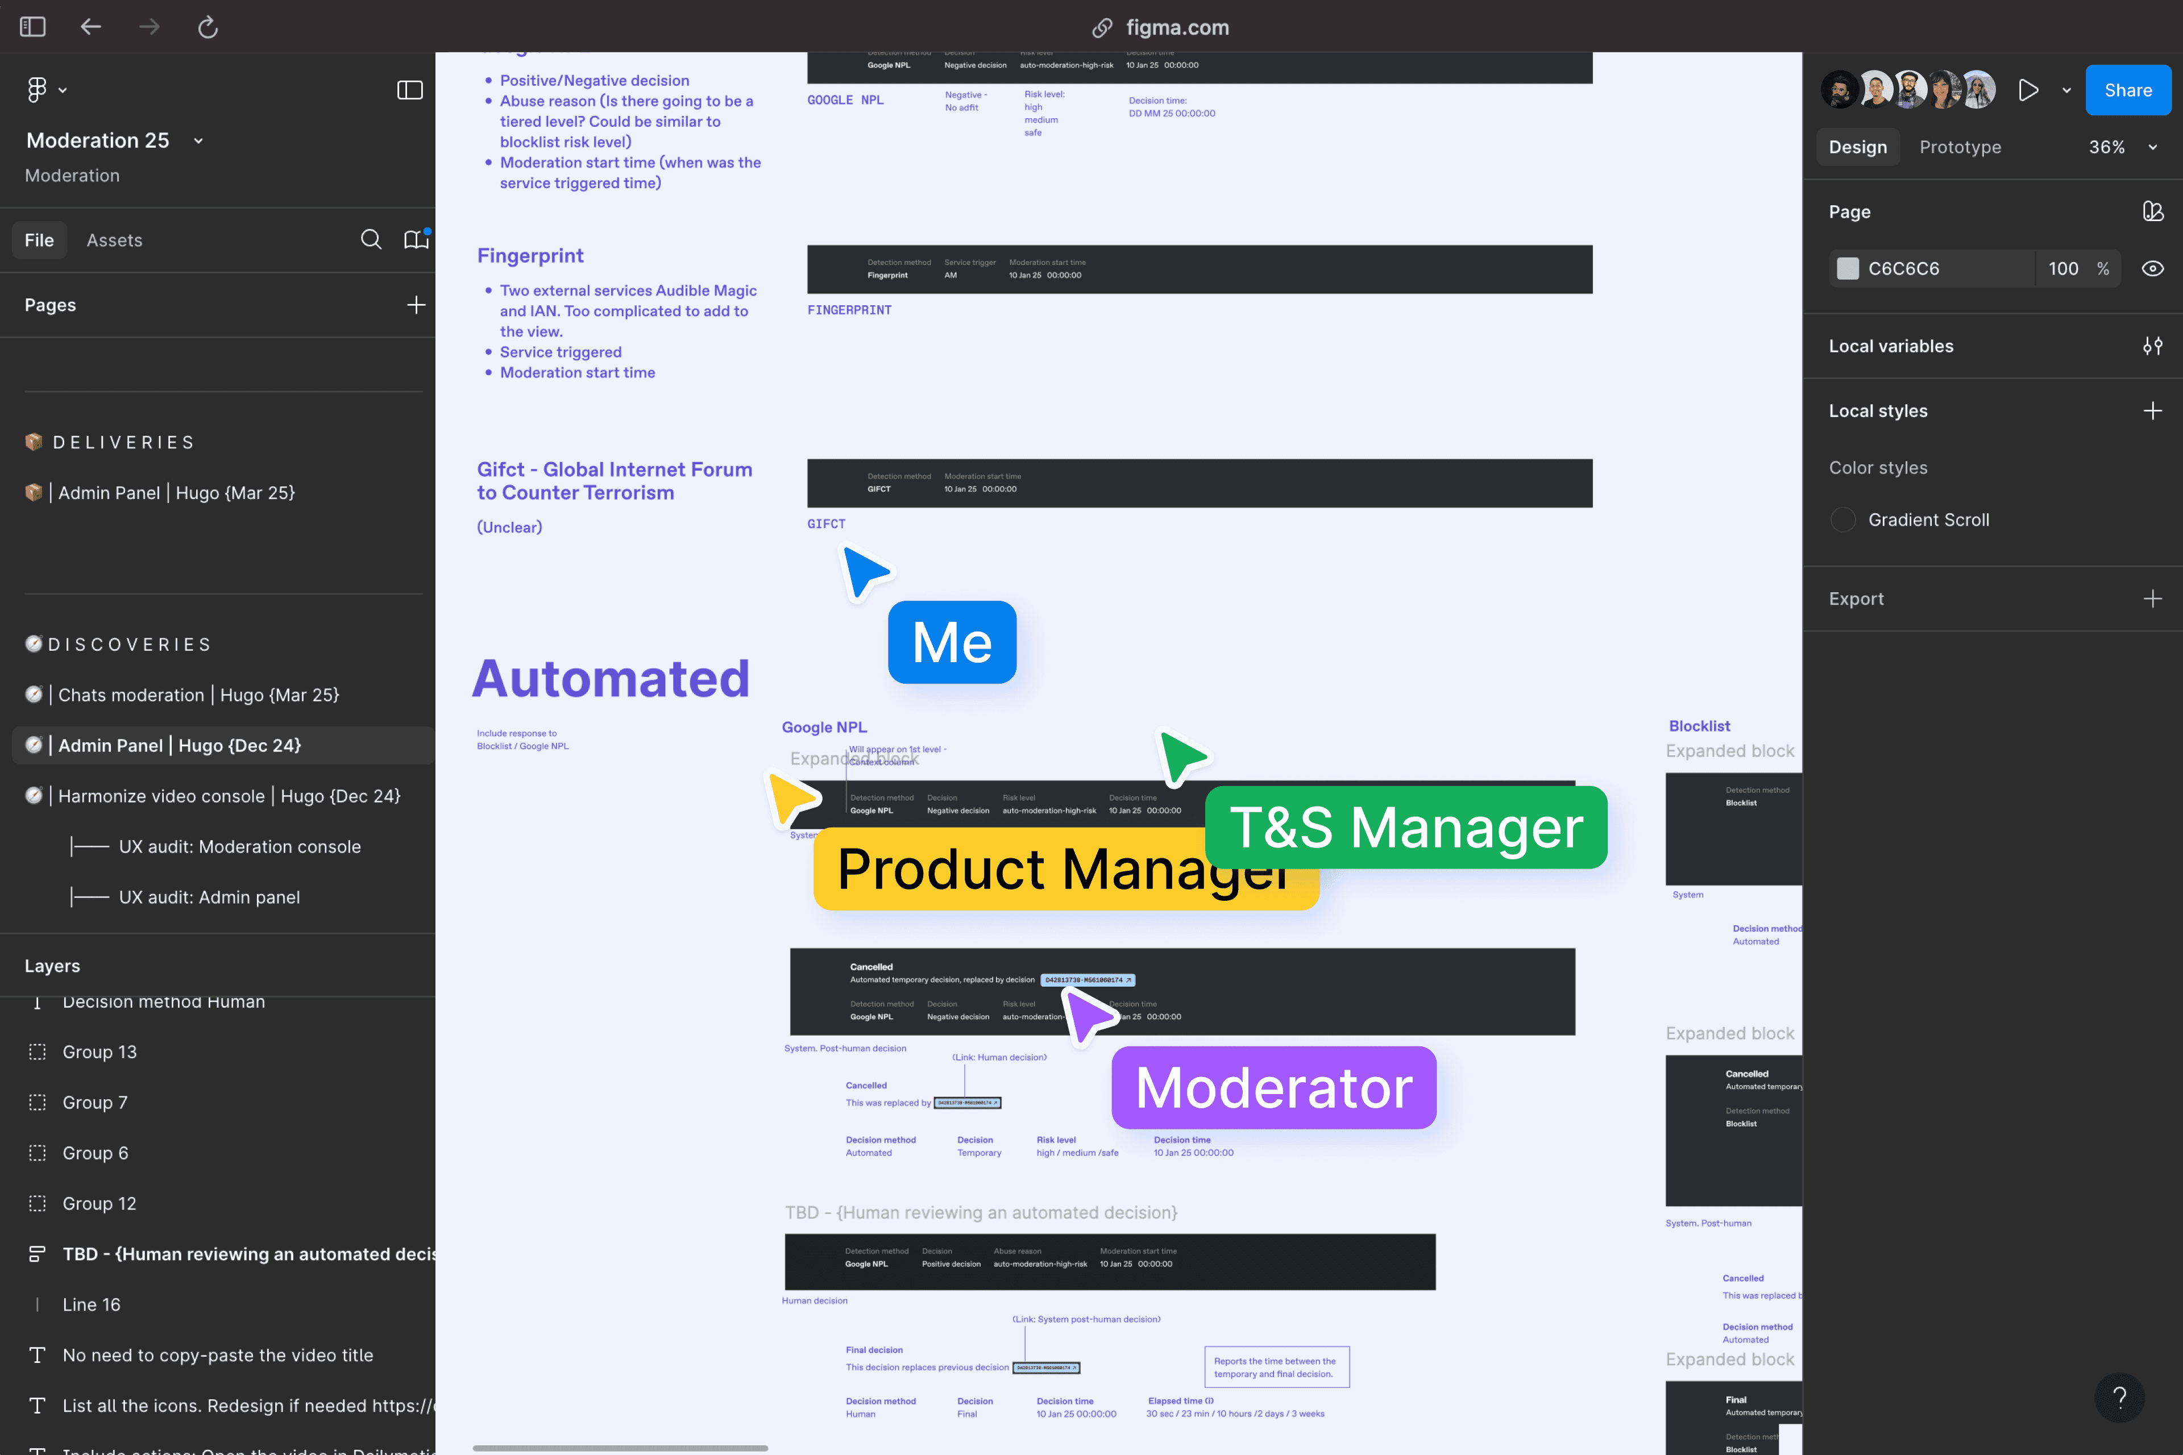
Task: Switch to the Assets tab
Action: 114,240
